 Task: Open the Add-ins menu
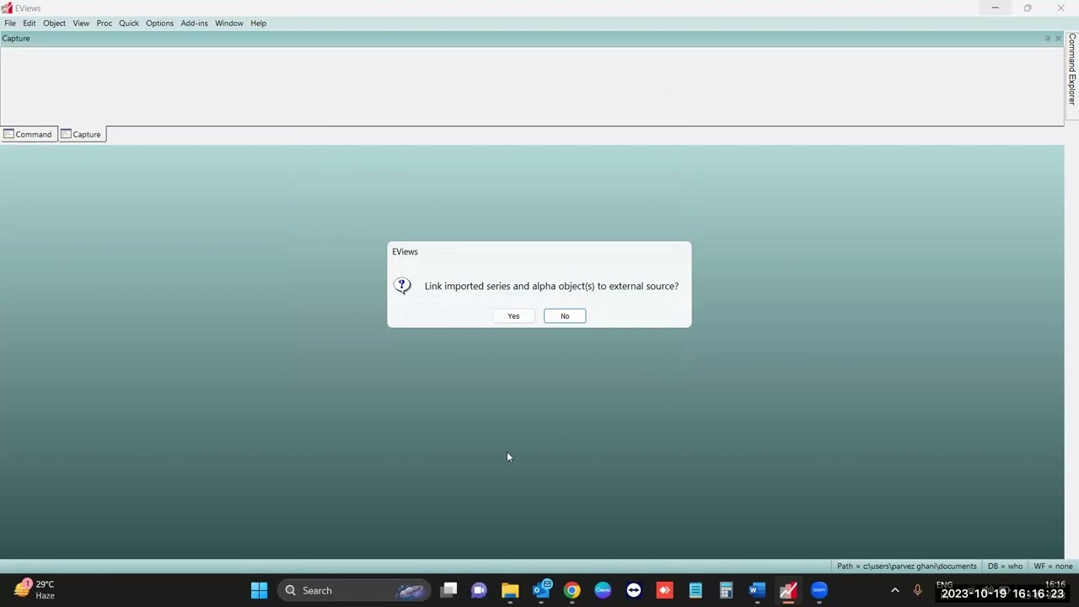coord(194,24)
